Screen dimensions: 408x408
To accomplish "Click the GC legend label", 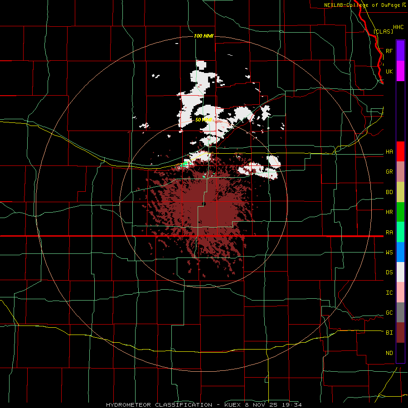I will pyautogui.click(x=389, y=313).
